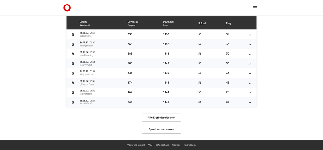Click the Vodafone logo
This screenshot has width=323, height=150.
tap(67, 8)
